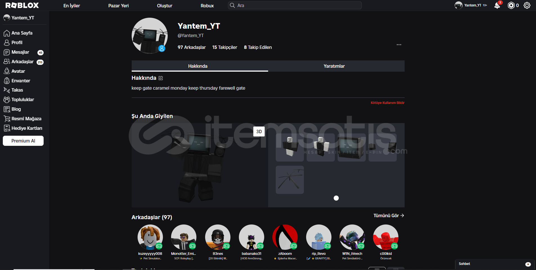536x270 pixels.
Task: Click the 'Örümcek' game text under c00lkid
Action: 386,258
